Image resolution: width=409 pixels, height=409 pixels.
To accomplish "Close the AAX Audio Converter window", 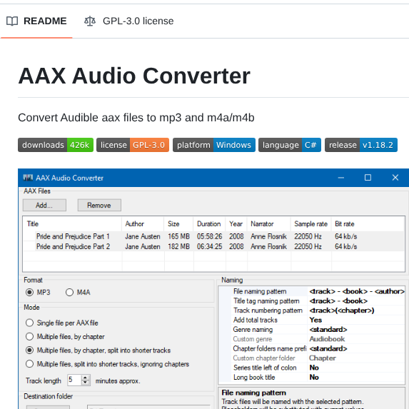I will pyautogui.click(x=395, y=178).
